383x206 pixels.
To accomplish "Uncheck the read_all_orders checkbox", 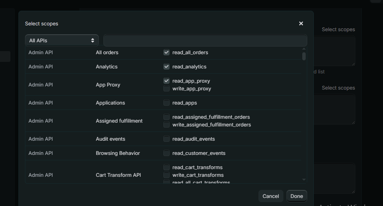I will point(167,52).
